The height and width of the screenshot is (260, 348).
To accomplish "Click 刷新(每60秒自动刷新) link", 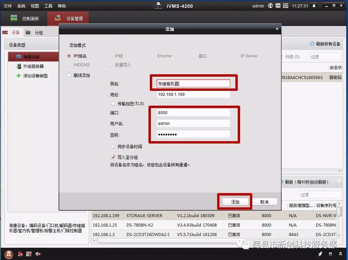I will tap(306, 182).
